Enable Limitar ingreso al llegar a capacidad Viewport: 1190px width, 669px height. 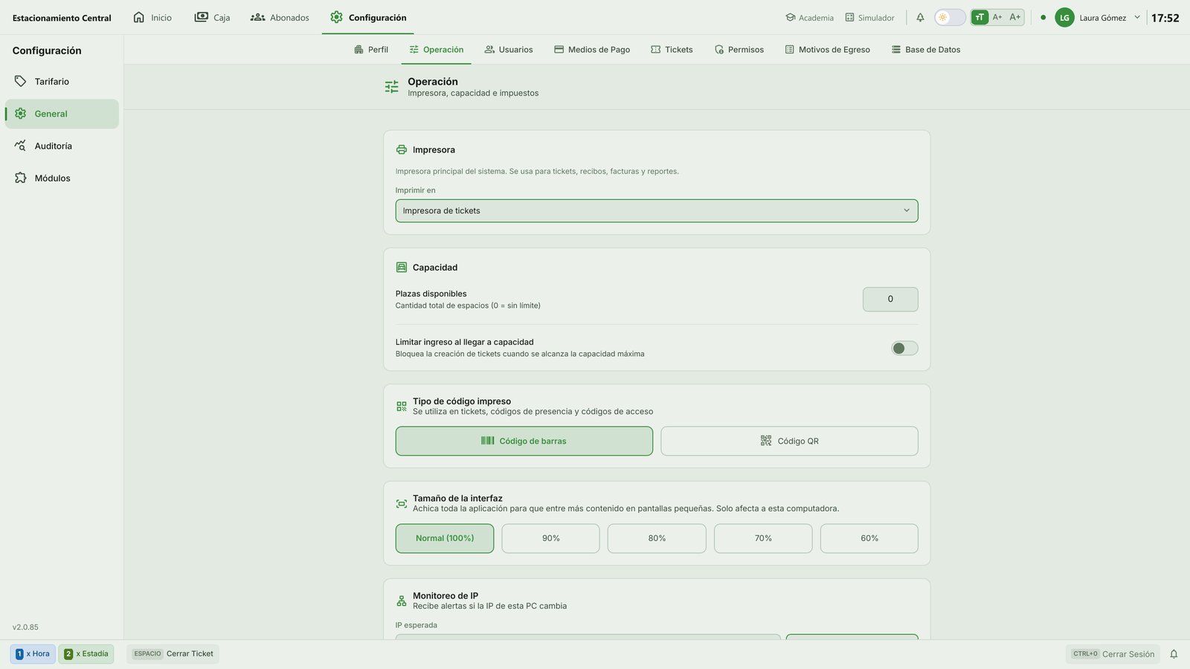[904, 348]
